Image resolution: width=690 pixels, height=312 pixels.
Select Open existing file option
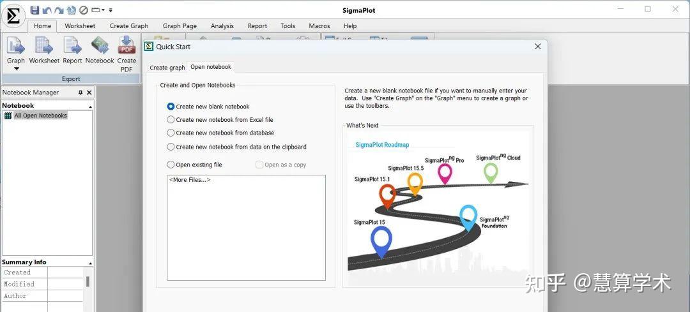coord(195,165)
